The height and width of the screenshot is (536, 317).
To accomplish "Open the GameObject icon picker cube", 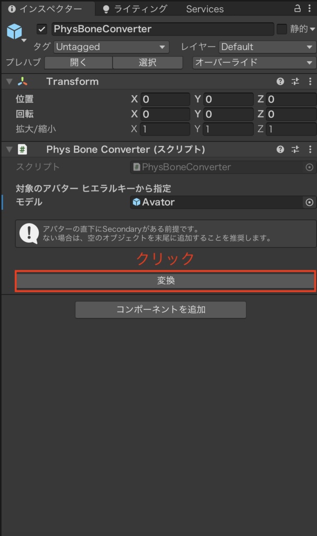I will click(x=14, y=31).
